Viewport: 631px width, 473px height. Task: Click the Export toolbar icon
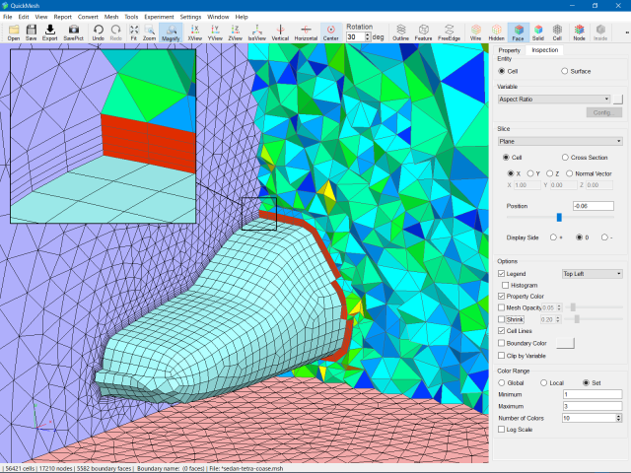49,32
